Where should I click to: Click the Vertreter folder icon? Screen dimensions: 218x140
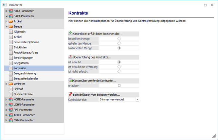pyautogui.click(x=11, y=84)
